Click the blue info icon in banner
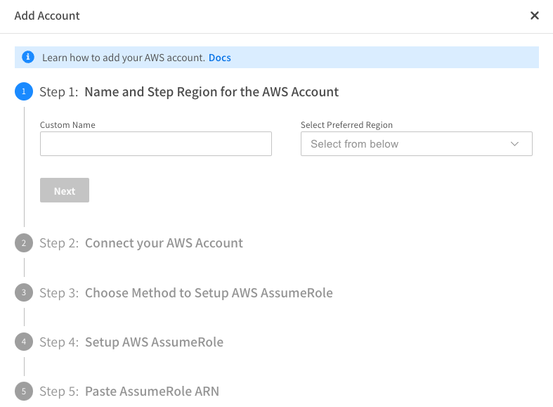Screen dimensions: 553x407 [27, 57]
